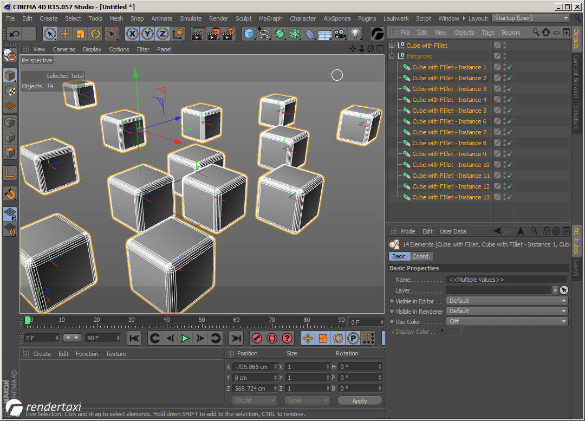Toggle Position keyframe recording

(x=308, y=339)
